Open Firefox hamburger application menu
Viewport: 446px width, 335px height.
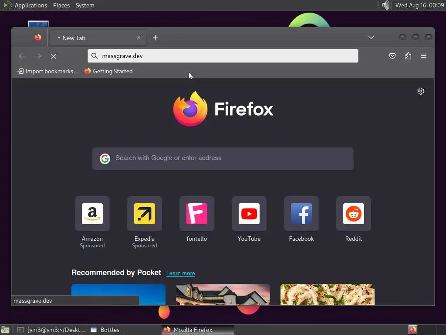423,56
